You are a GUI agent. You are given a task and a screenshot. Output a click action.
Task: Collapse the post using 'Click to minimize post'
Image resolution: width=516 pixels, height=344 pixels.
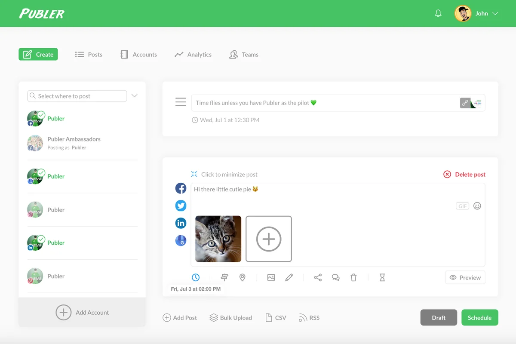click(224, 174)
